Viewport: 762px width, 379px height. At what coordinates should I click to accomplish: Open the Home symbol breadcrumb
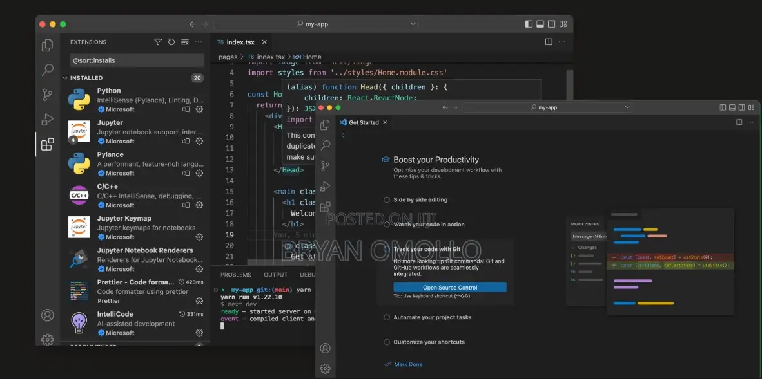tap(308, 57)
